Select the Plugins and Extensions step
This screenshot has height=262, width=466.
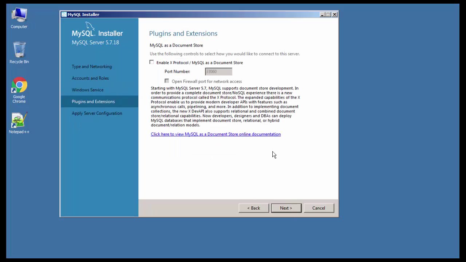tap(99, 102)
